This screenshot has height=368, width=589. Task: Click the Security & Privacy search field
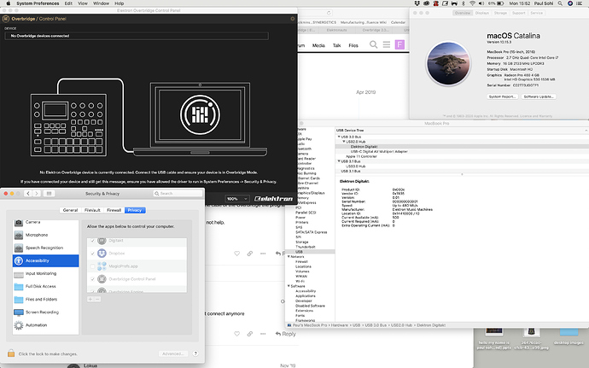(178, 193)
